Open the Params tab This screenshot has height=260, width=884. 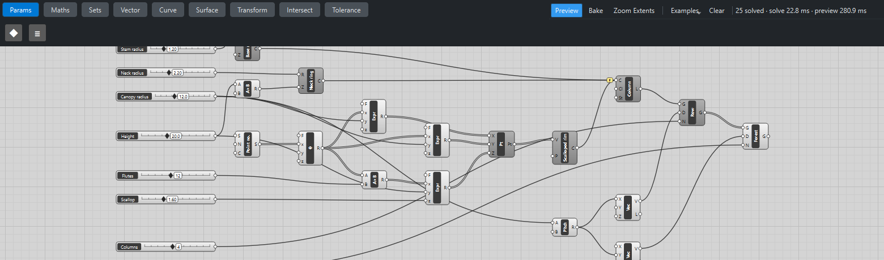21,10
